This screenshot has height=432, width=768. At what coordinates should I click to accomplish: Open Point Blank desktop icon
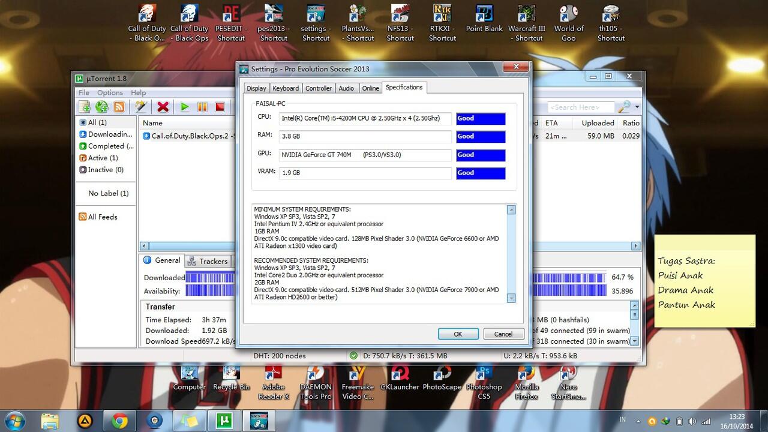tap(484, 19)
